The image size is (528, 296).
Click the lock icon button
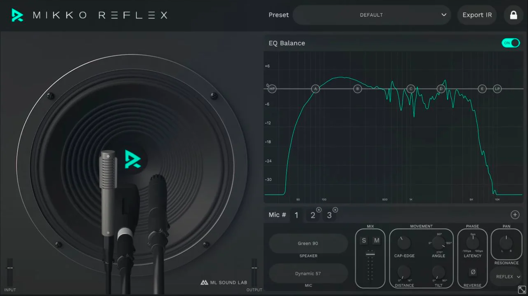(x=514, y=15)
